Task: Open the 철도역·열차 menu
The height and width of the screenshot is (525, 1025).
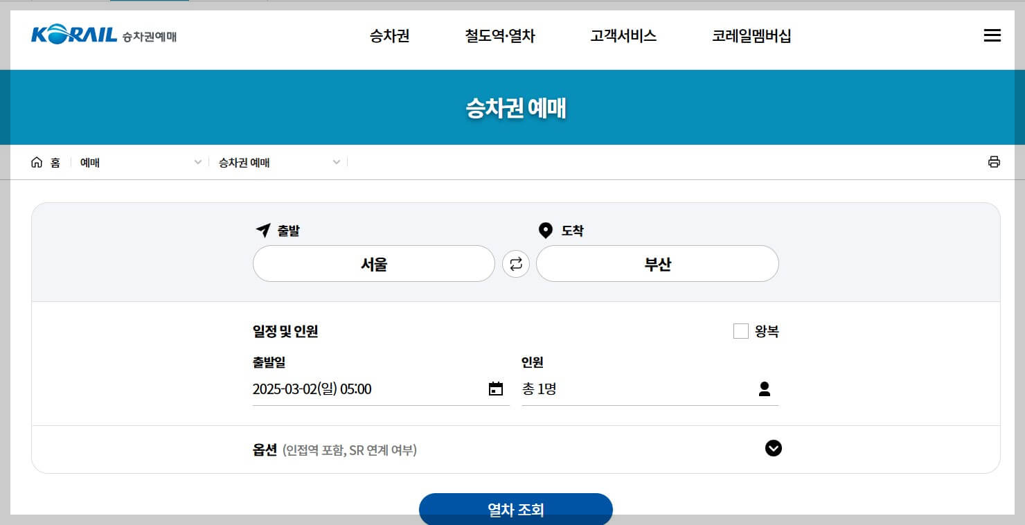Action: click(500, 37)
